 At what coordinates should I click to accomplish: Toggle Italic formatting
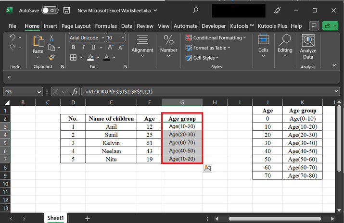click(83, 47)
